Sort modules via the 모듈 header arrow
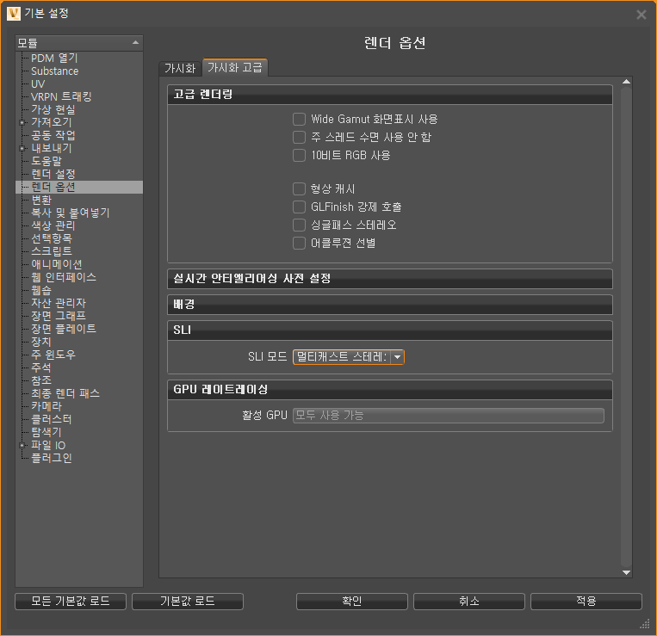657x636 pixels. (x=135, y=43)
